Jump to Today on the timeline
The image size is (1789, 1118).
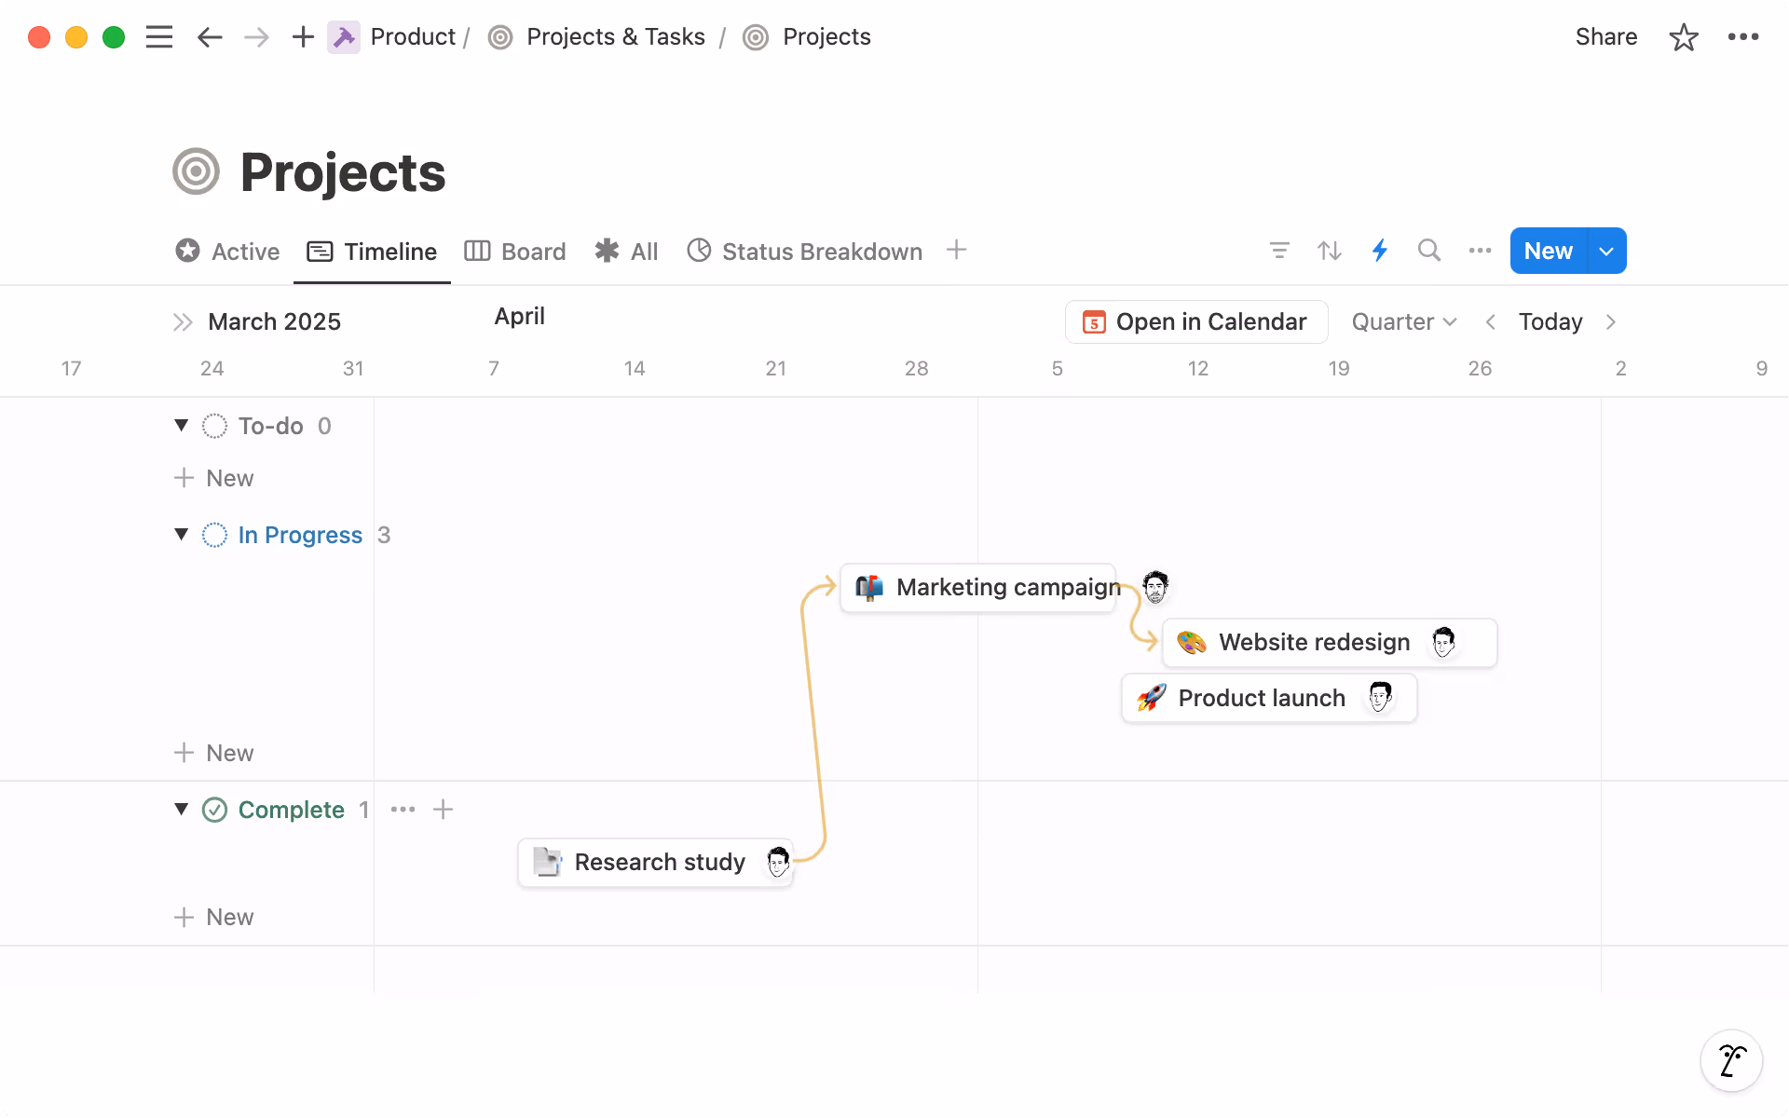pos(1550,321)
